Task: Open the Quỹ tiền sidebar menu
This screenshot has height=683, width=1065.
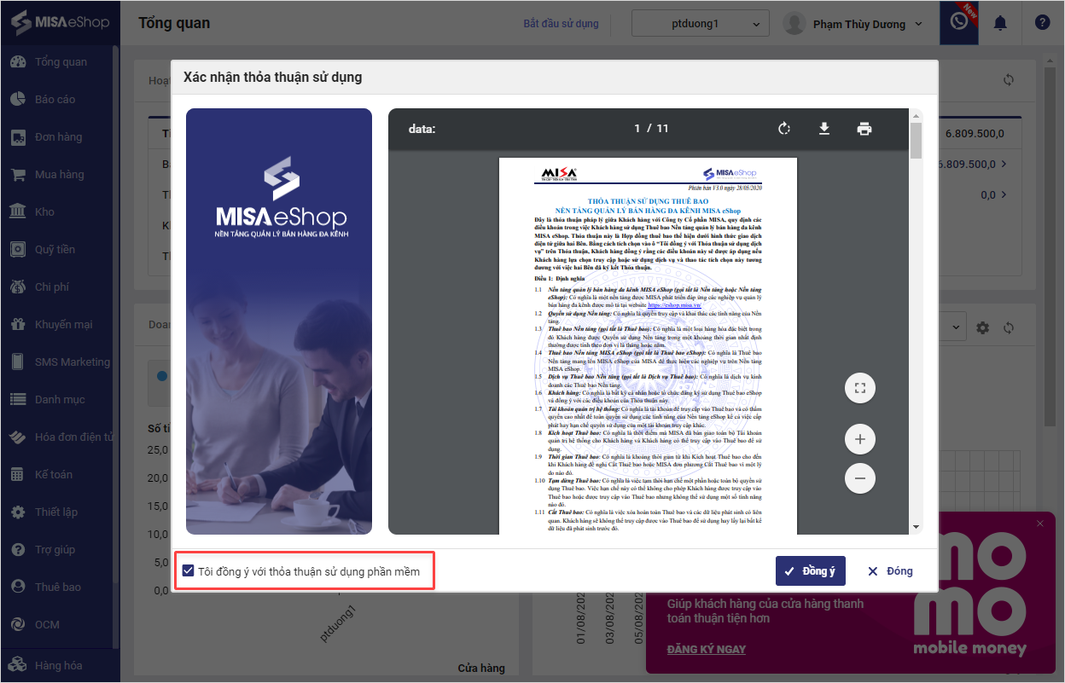Action: 56,250
